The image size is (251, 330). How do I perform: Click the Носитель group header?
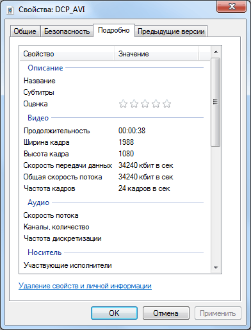coord(45,252)
